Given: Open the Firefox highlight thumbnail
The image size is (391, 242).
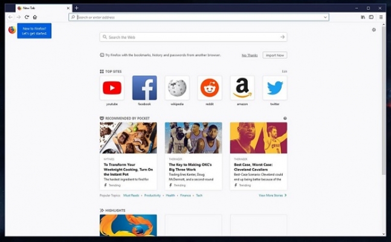Looking at the screenshot, I should 129,225.
